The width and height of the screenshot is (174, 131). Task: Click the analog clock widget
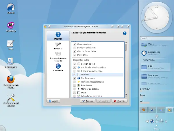click(157, 17)
